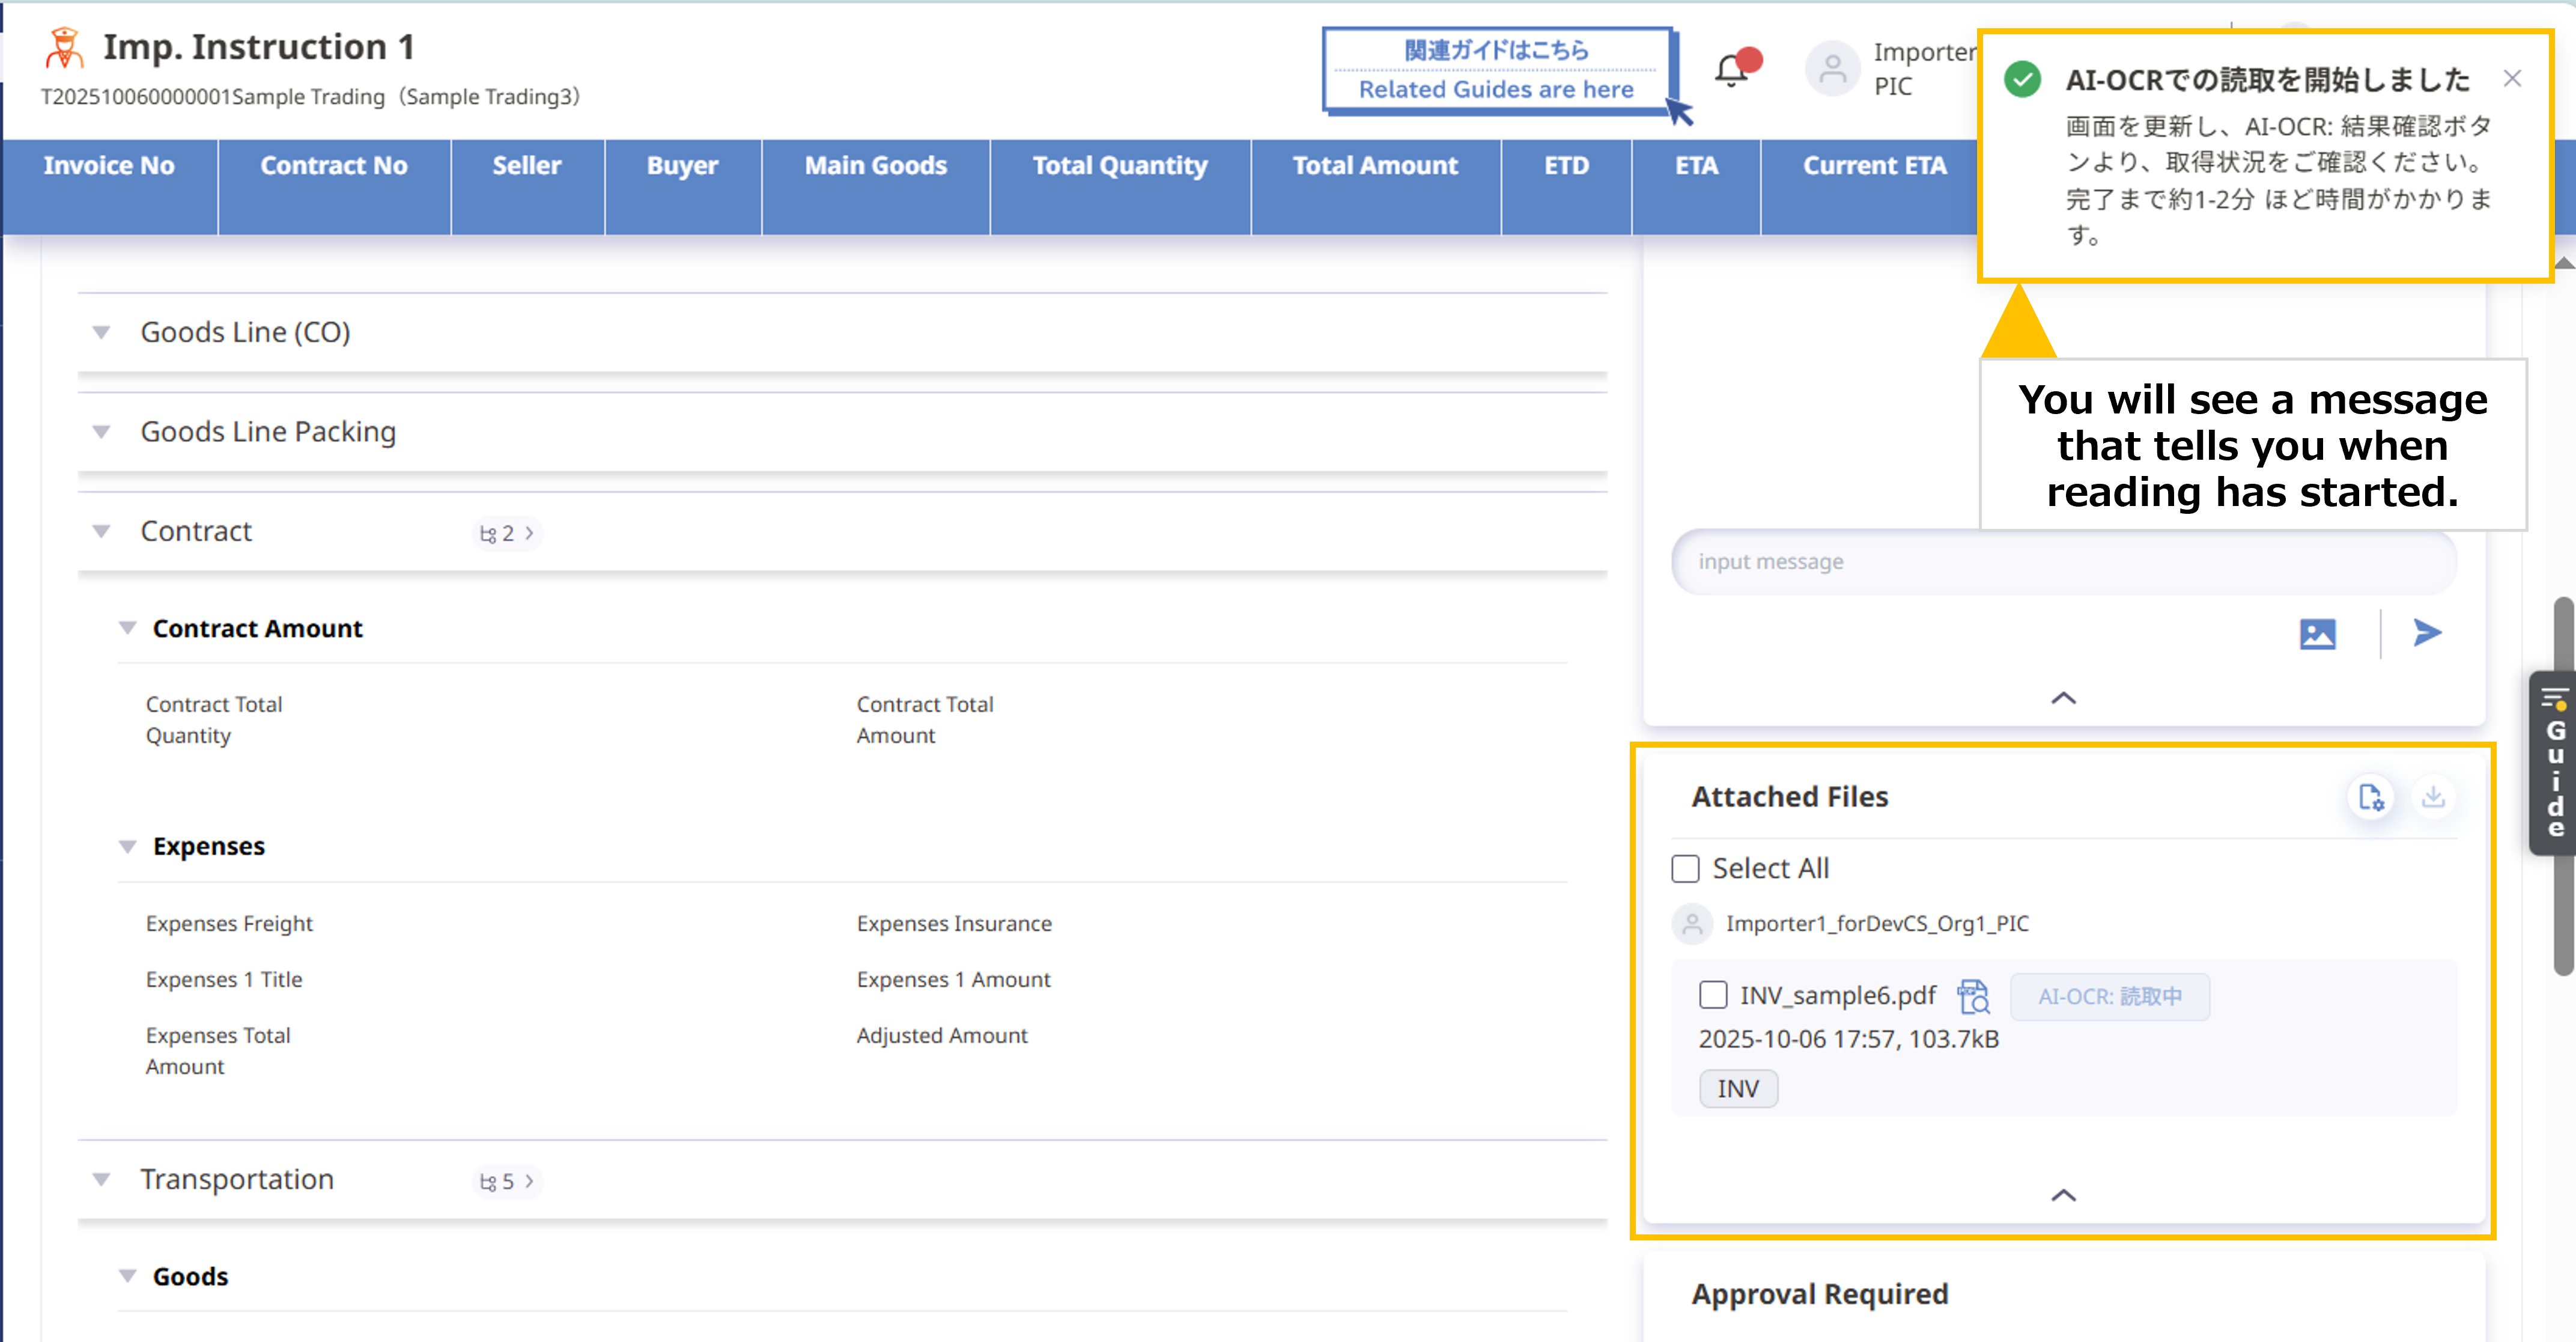2576x1342 pixels.
Task: Click the Expenses 1 Amount label
Action: pyautogui.click(x=954, y=980)
